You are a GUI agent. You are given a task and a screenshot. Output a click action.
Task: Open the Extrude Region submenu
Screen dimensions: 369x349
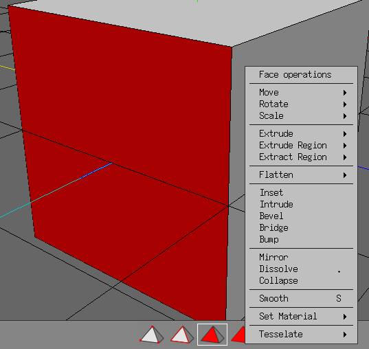pyautogui.click(x=301, y=146)
